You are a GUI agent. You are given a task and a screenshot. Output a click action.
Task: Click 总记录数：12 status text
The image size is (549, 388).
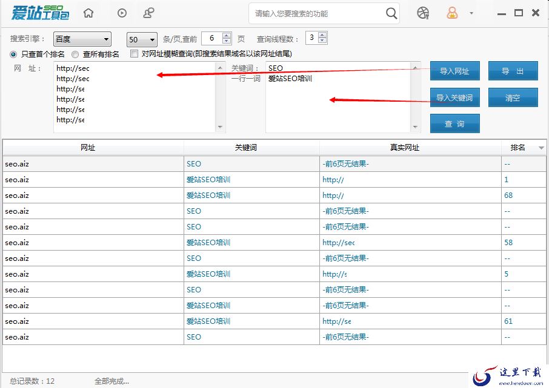(x=32, y=381)
